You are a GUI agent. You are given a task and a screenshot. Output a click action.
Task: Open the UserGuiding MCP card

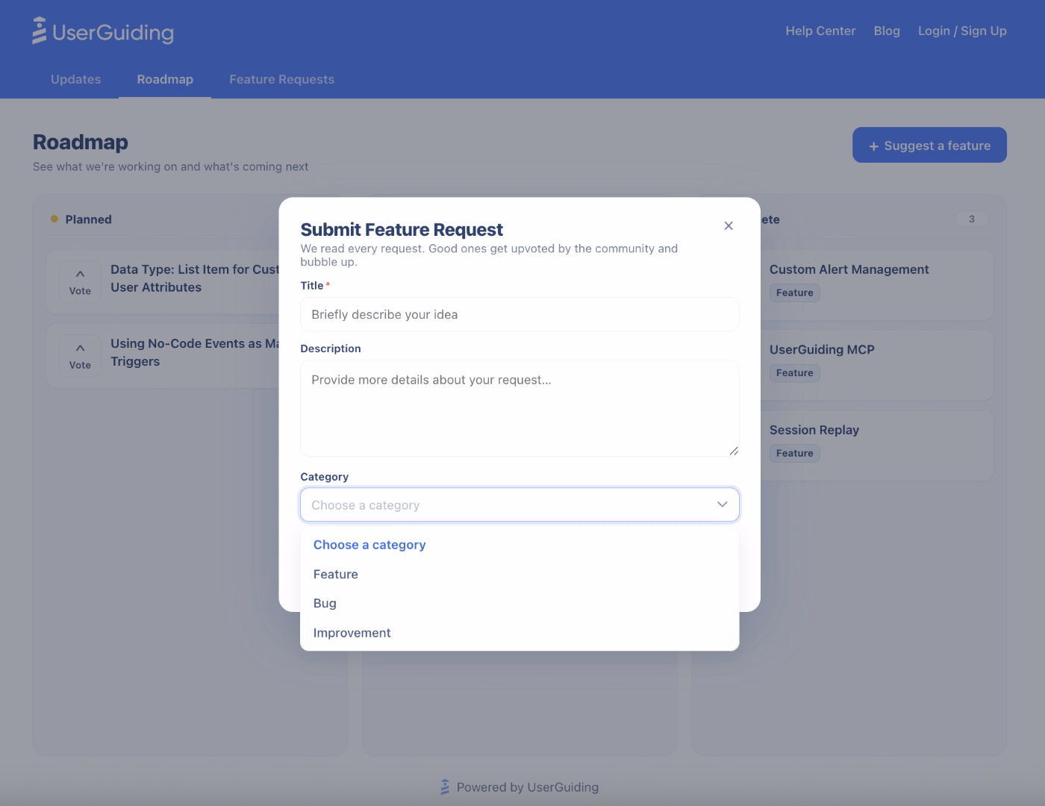(x=876, y=364)
